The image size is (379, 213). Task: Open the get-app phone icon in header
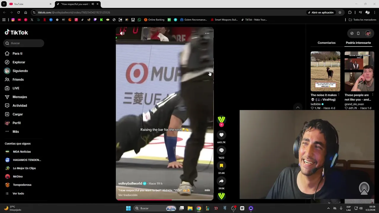[x=358, y=33]
